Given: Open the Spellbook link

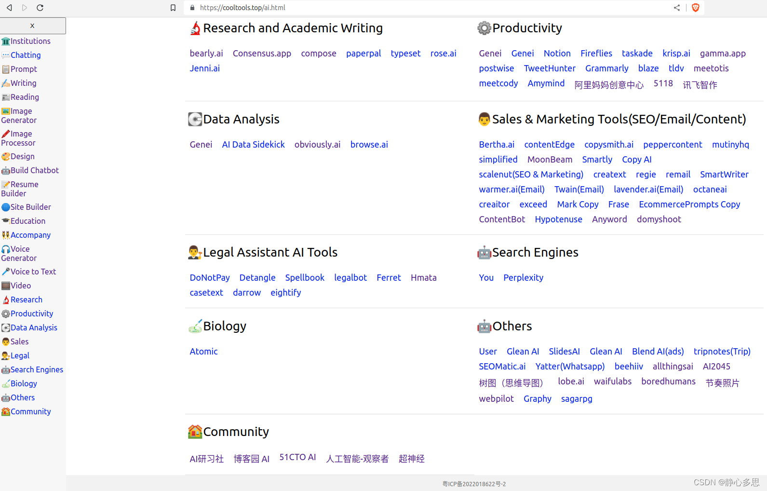Looking at the screenshot, I should [x=305, y=278].
